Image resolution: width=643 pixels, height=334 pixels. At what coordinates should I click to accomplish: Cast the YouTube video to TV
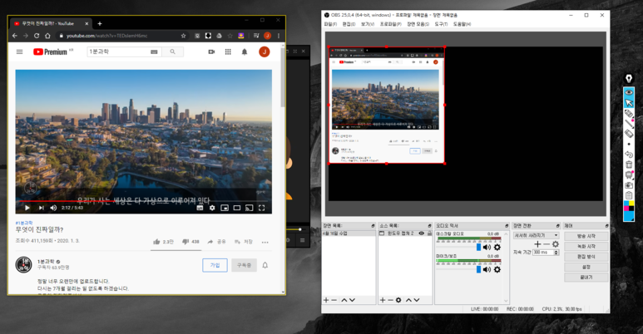point(249,208)
